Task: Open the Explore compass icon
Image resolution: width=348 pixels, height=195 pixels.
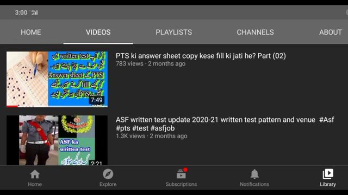Action: tap(108, 174)
